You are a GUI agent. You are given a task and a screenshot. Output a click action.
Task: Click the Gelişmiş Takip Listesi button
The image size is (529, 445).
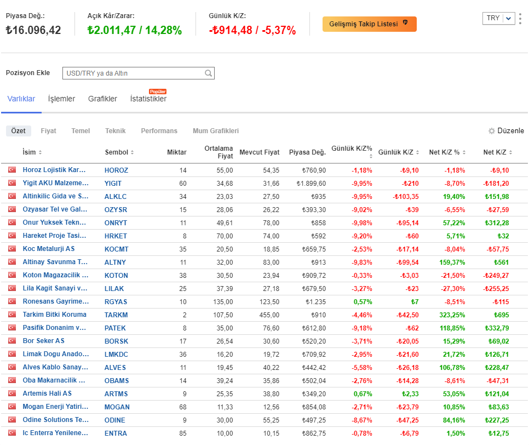coord(370,24)
